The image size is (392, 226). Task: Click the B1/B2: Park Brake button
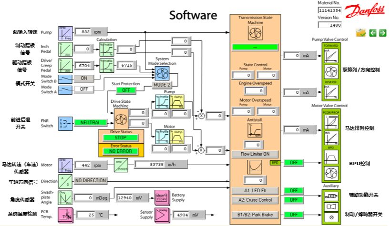tap(255, 215)
